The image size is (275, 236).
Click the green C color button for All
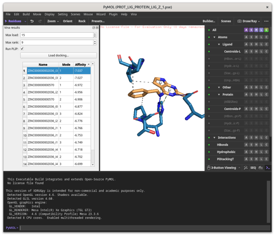click(x=266, y=30)
